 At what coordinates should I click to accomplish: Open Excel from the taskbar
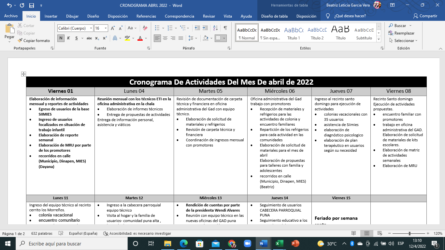click(279, 243)
